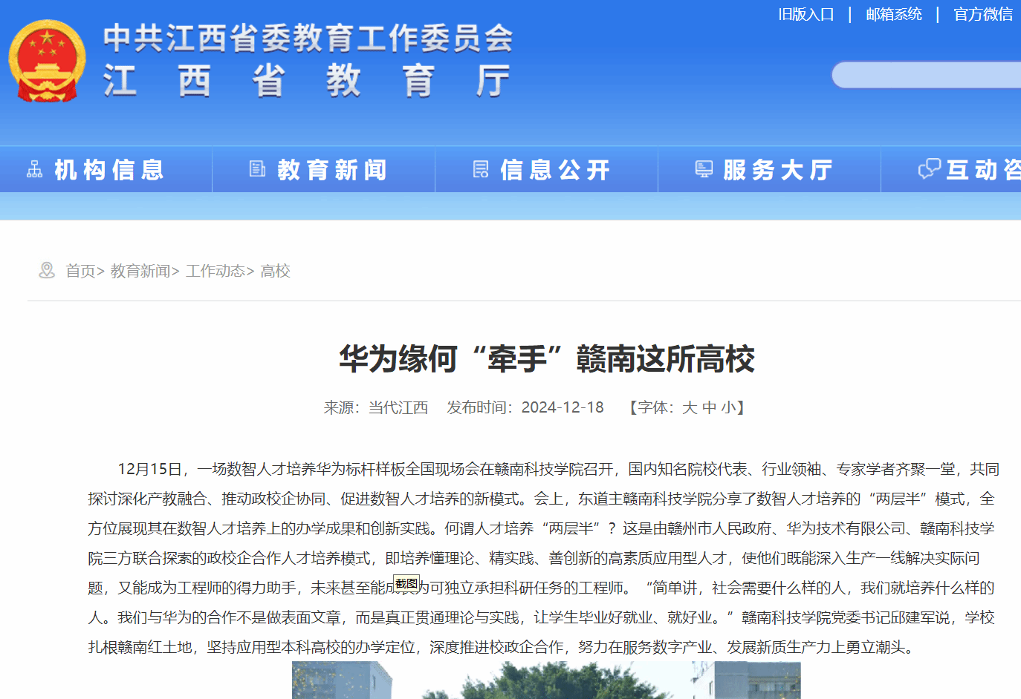Click the article photo below text
Image resolution: width=1021 pixels, height=699 pixels.
[x=546, y=680]
